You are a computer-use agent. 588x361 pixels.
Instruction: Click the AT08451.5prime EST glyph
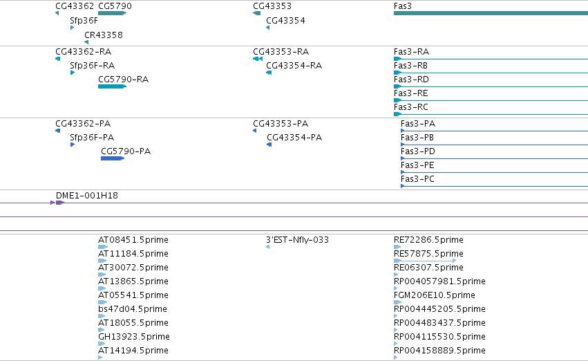[x=103, y=247]
